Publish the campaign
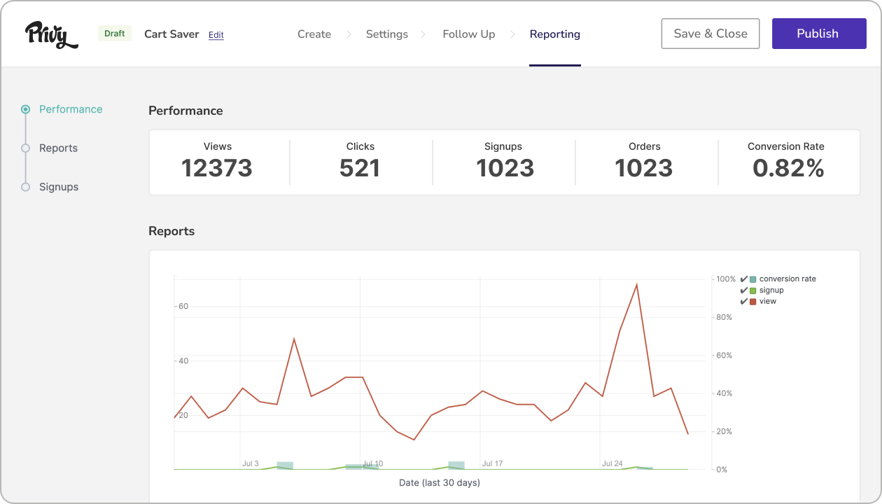The height and width of the screenshot is (504, 882). tap(818, 34)
